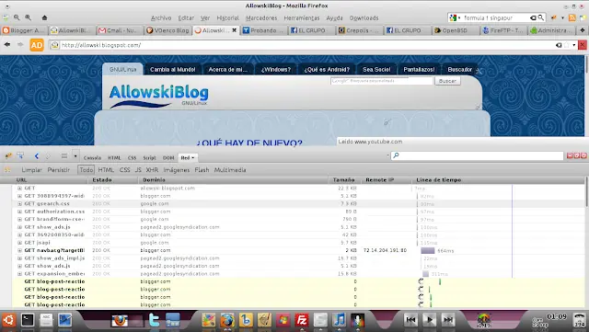Screen dimensions: 589x332
Task: Open Terminal from the dock
Action: pyautogui.click(x=28, y=320)
